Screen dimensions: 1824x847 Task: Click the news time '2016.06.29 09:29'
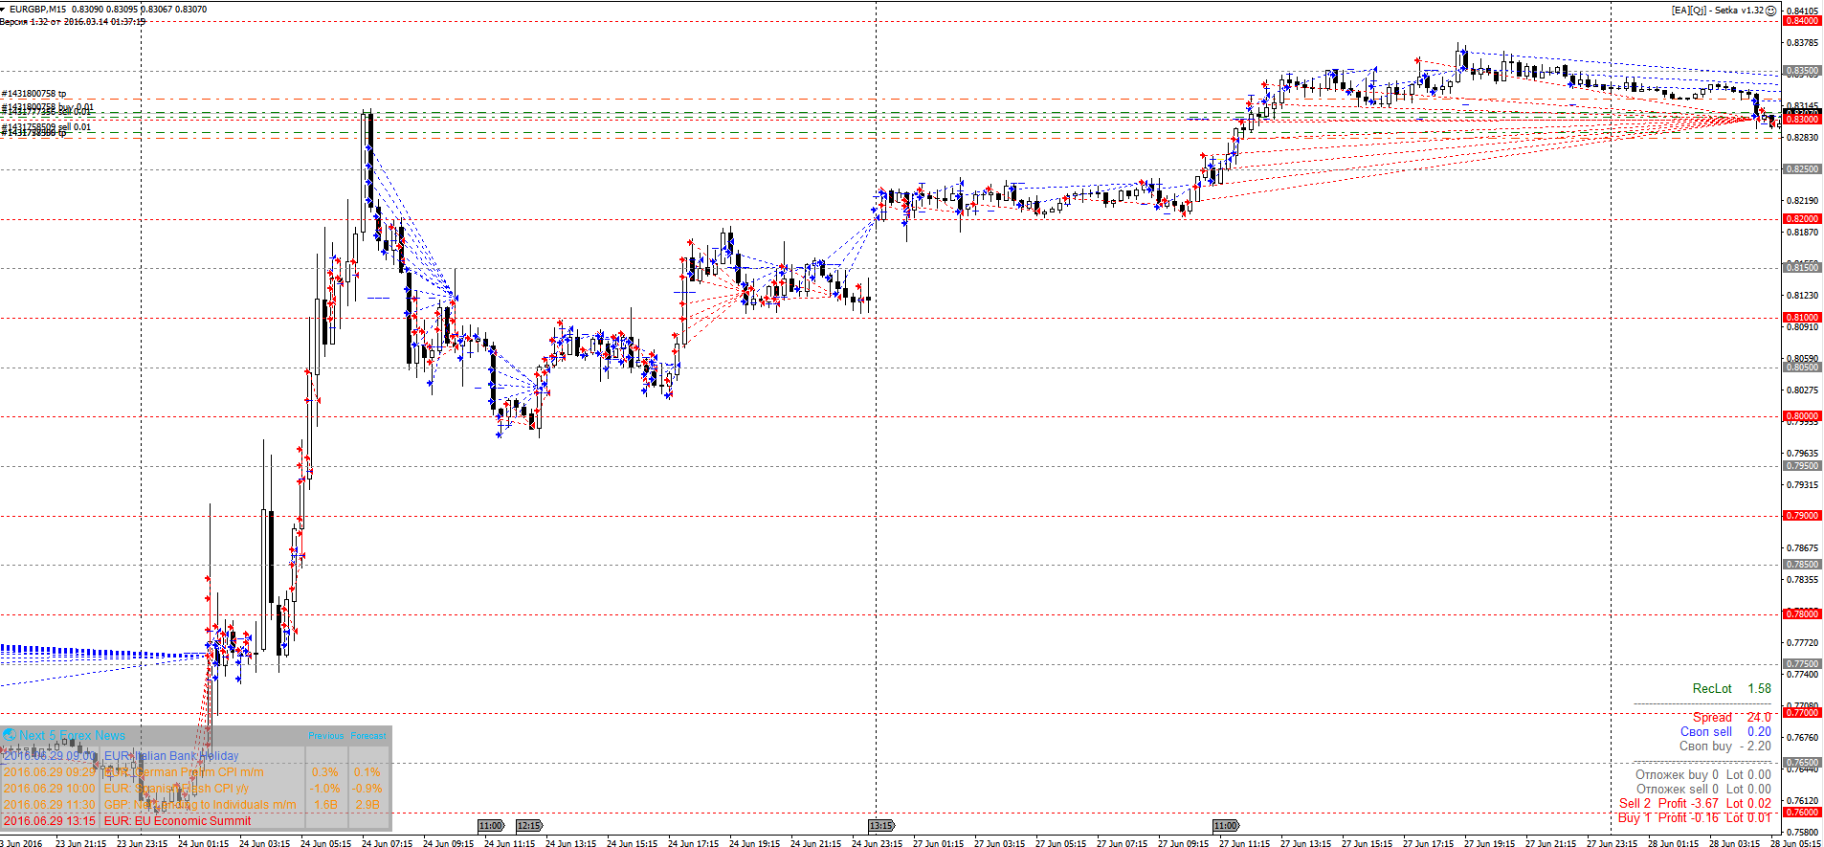tap(50, 772)
